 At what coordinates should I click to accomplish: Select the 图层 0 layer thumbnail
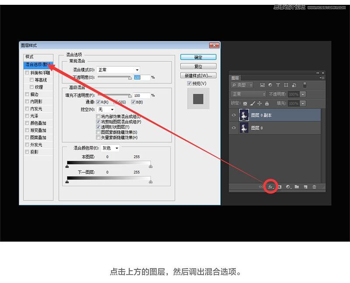point(244,128)
